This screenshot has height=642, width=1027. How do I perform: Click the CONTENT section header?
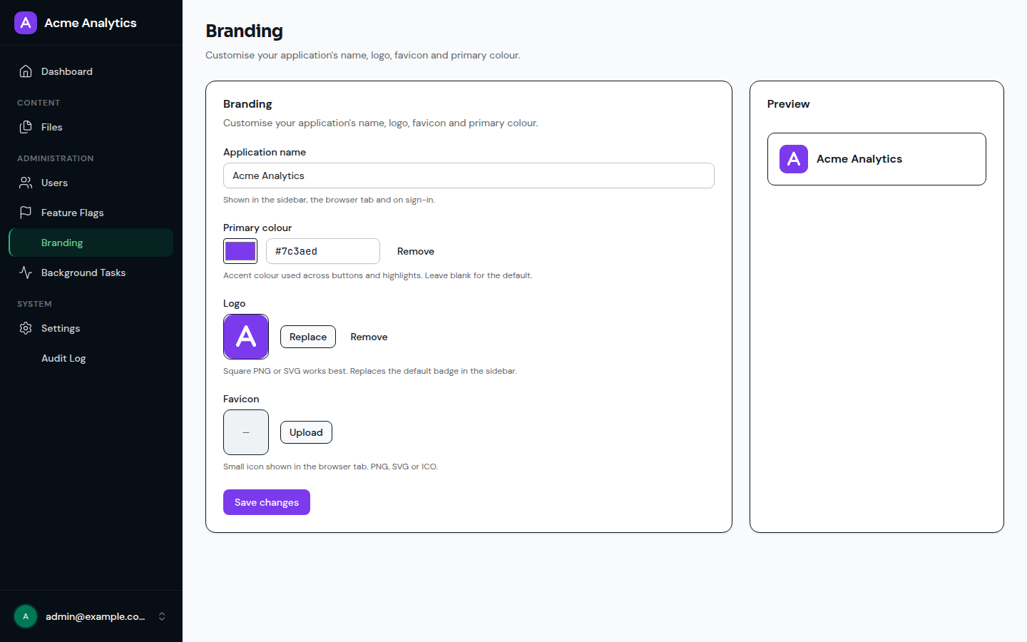click(x=39, y=103)
